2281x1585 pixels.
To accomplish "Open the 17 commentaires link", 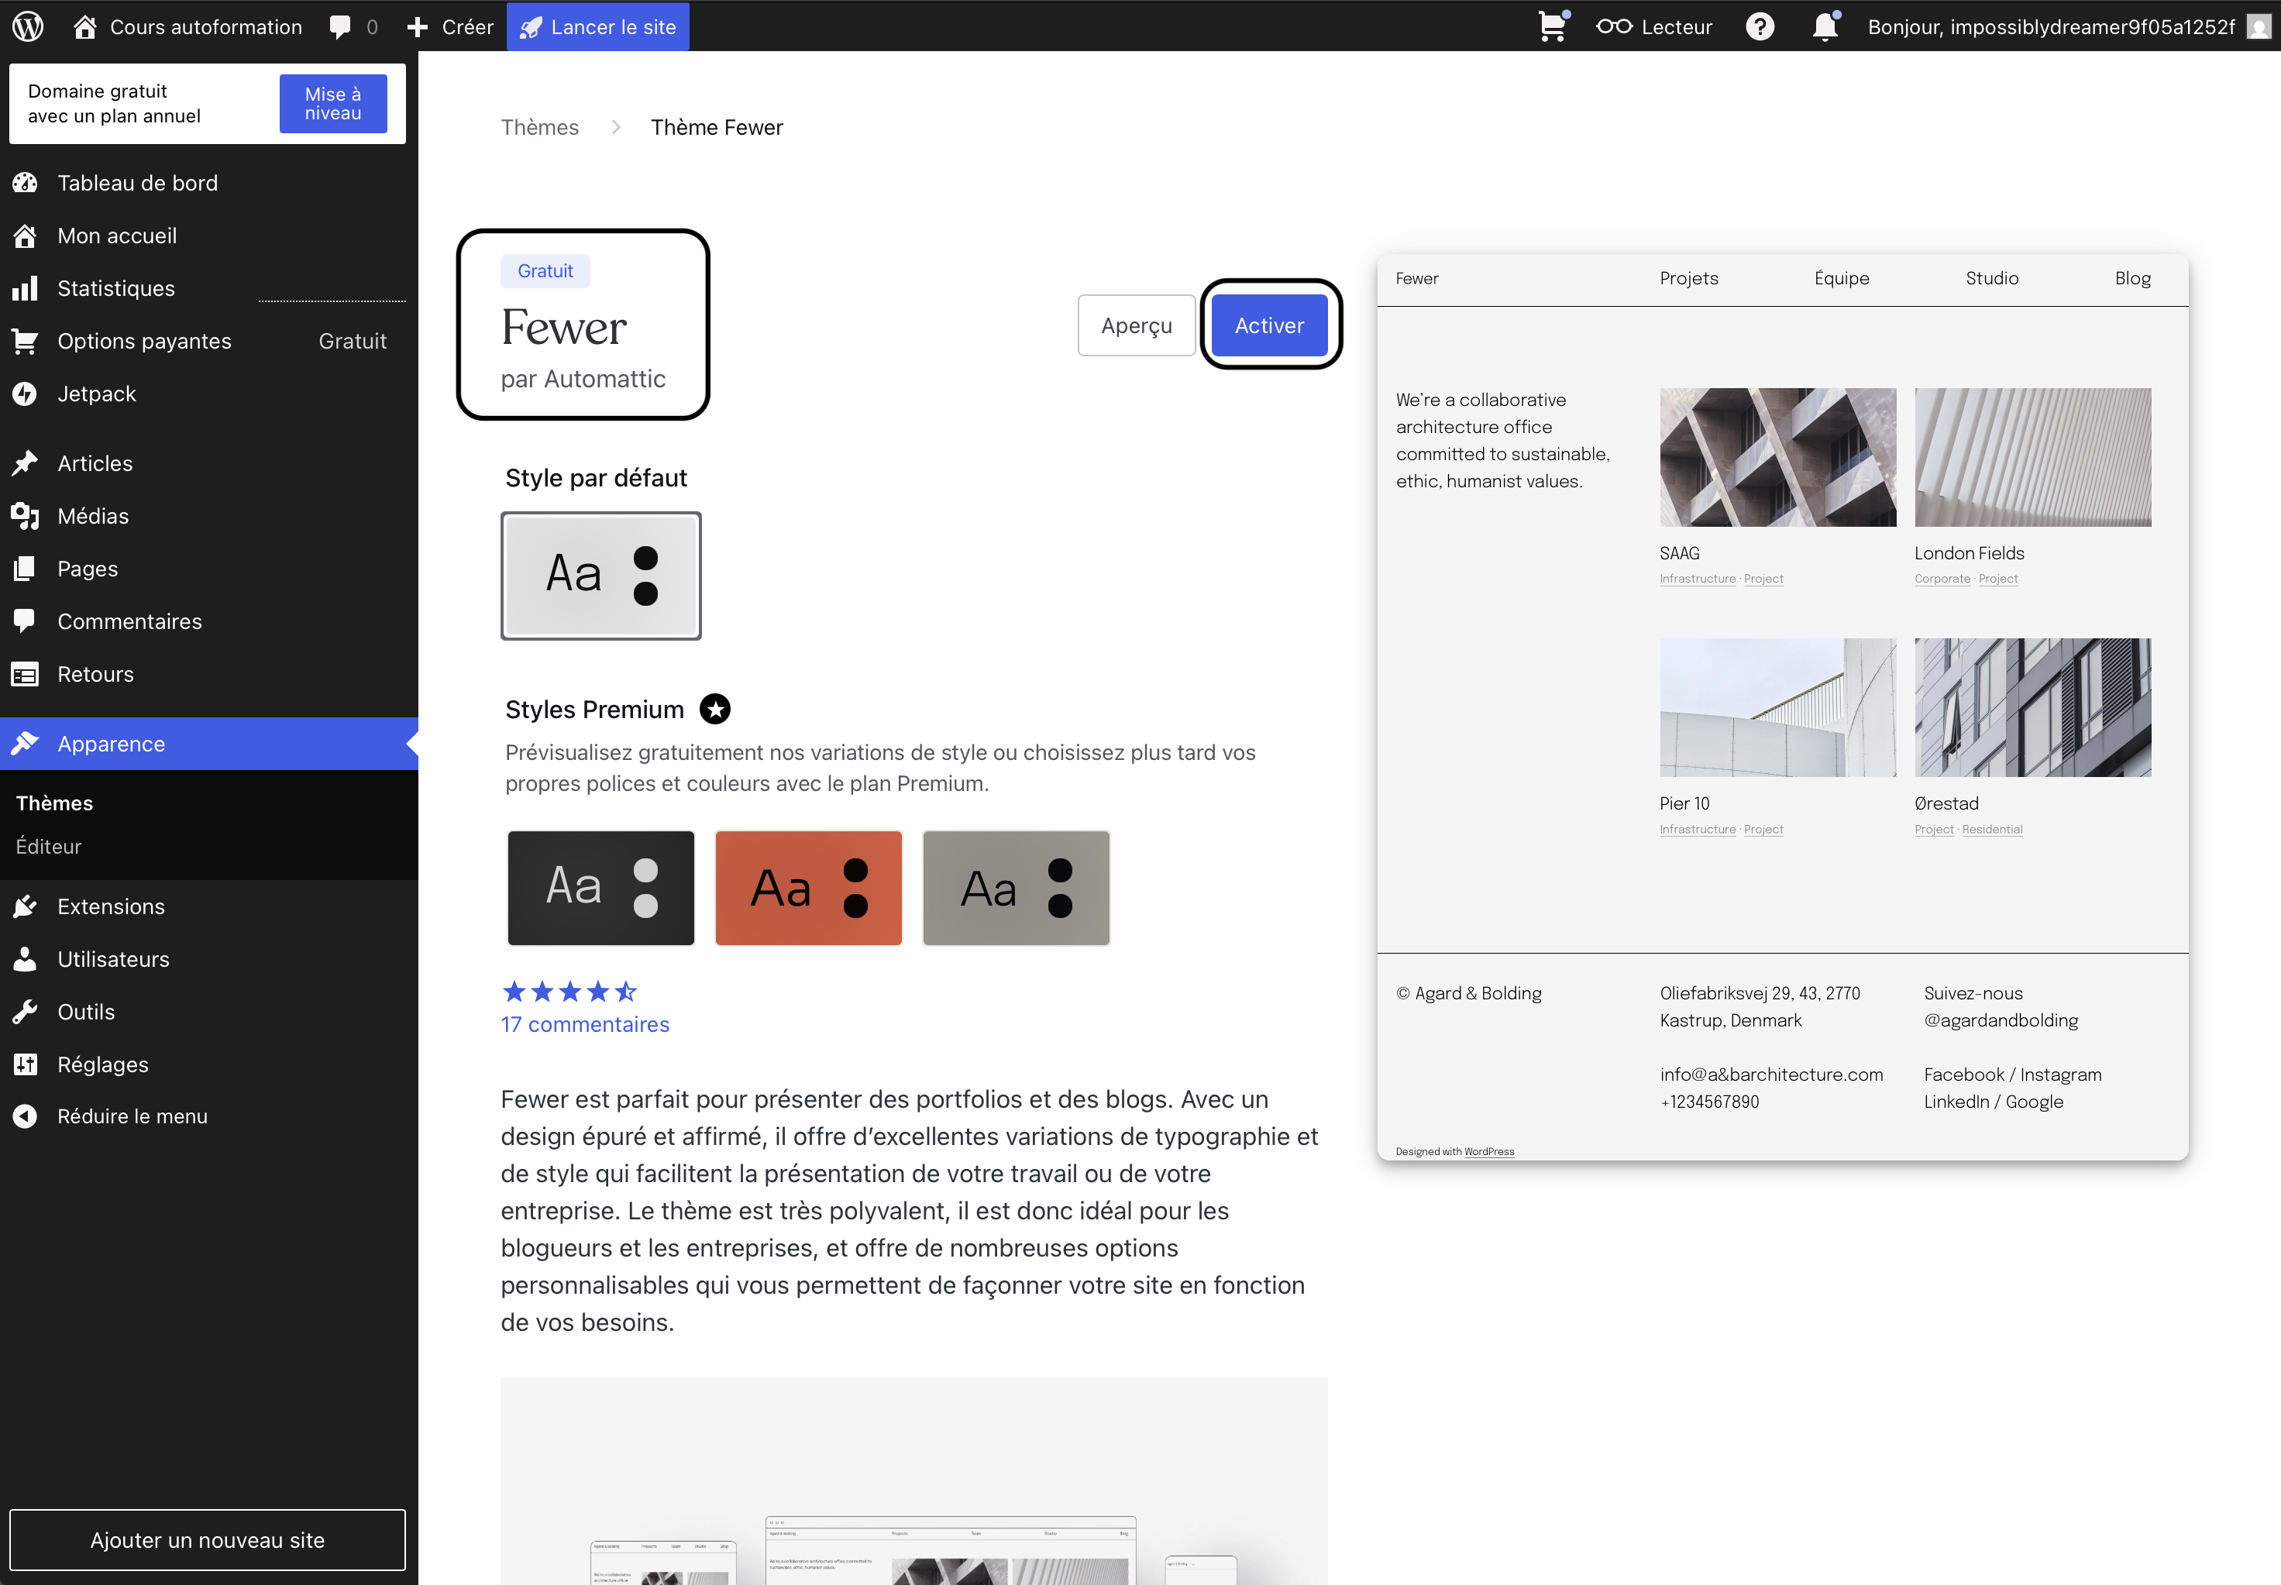I will click(585, 1024).
